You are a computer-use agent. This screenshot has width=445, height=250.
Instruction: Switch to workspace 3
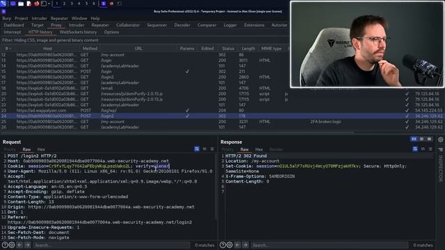tap(72, 3)
